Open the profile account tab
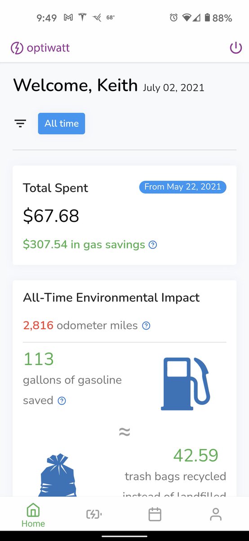 click(216, 514)
